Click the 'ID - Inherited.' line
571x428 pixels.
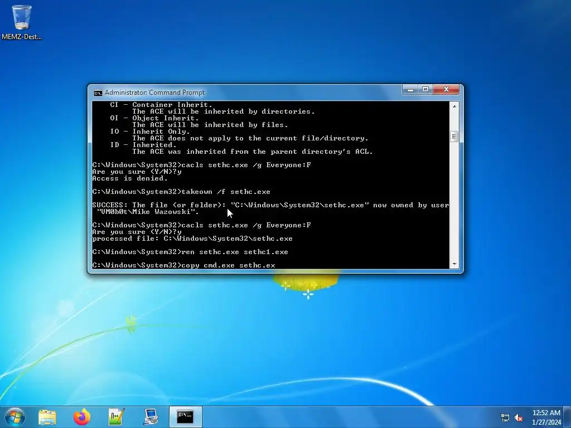coord(143,145)
